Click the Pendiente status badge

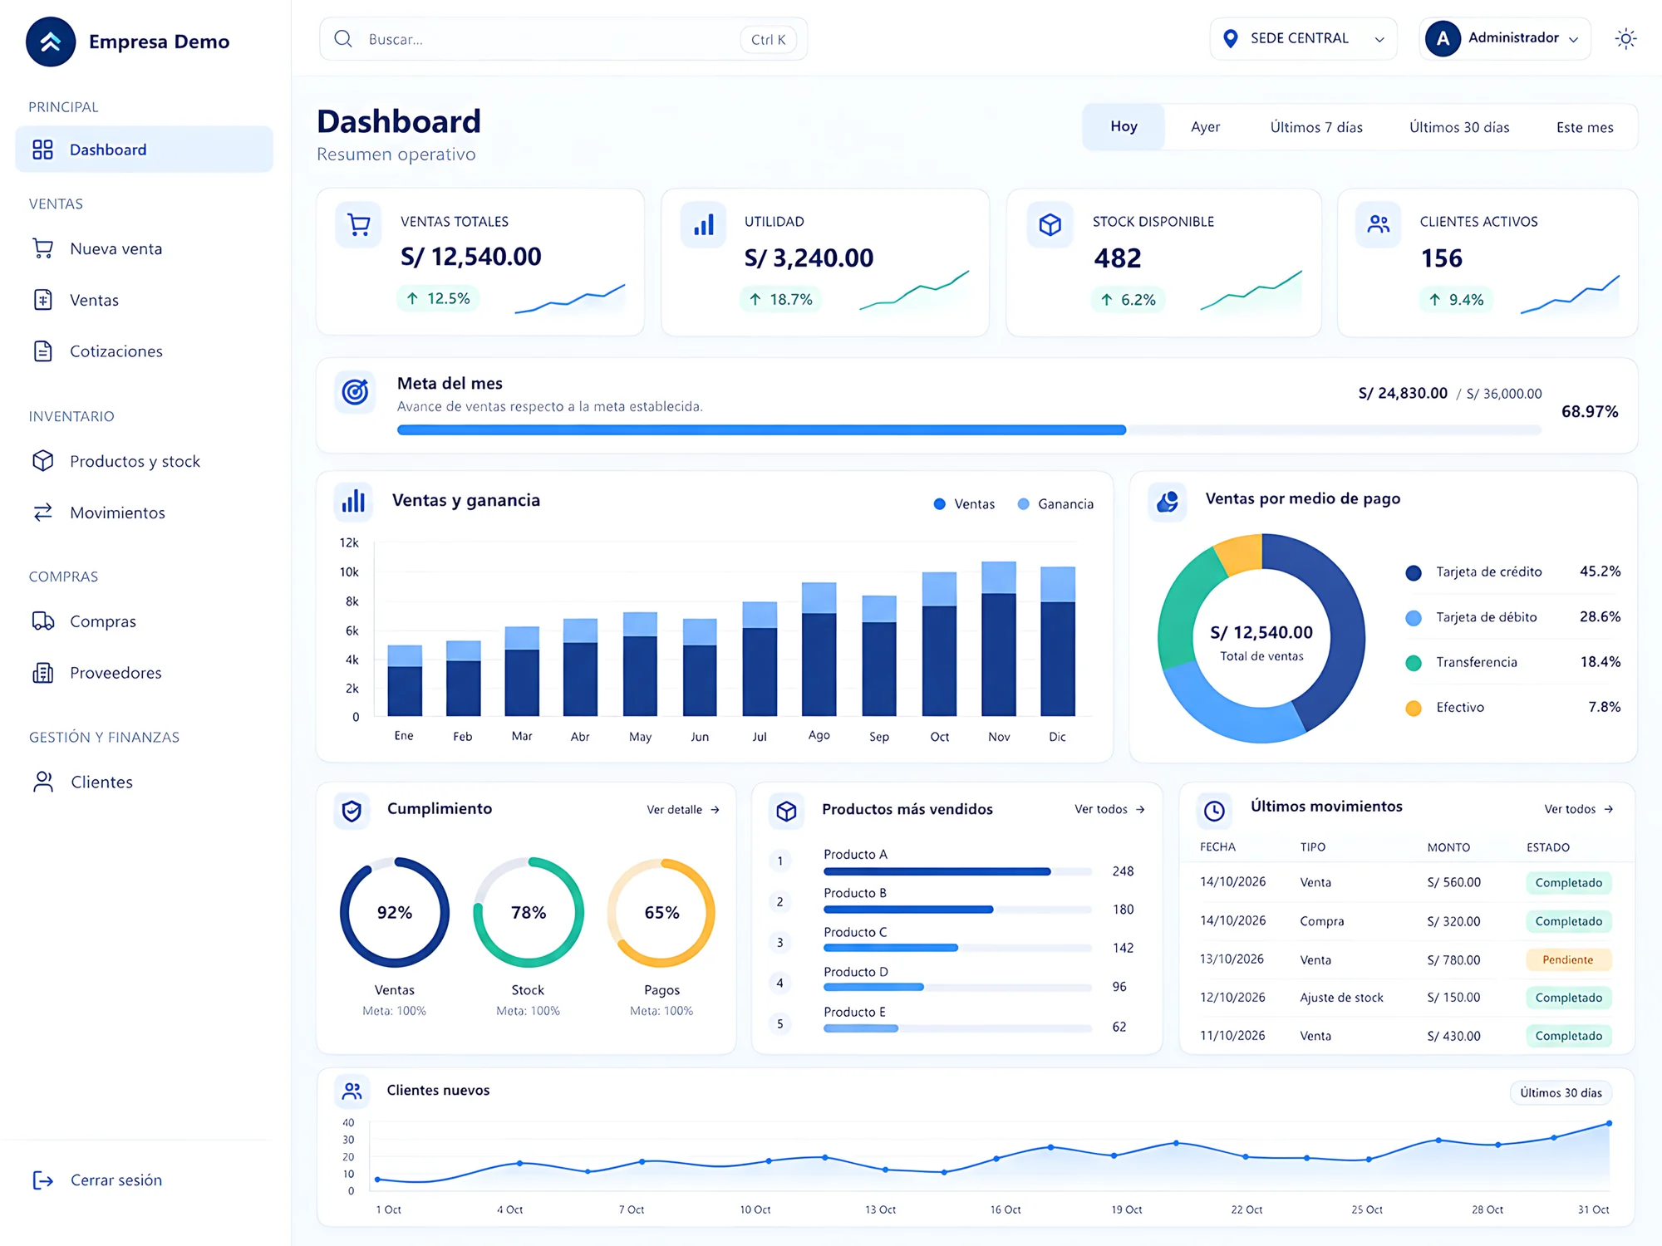click(x=1568, y=959)
